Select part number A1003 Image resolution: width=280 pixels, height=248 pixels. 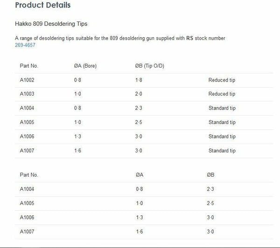27,94
